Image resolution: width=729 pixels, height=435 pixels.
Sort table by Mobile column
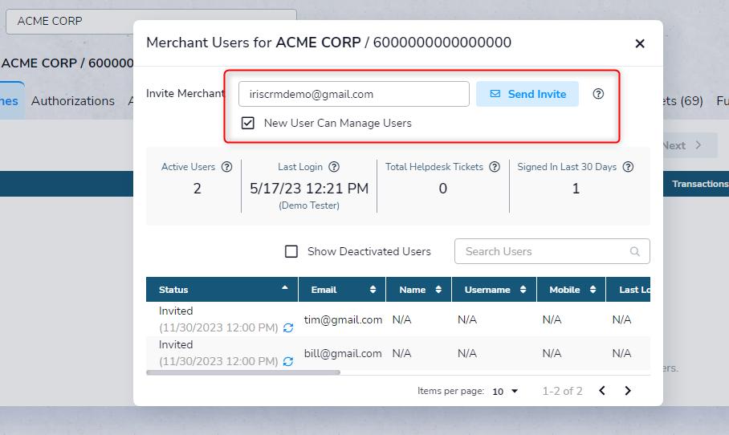coord(572,290)
